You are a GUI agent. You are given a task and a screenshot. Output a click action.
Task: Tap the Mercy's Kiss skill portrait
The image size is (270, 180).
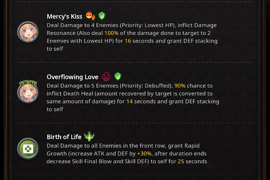(28, 32)
